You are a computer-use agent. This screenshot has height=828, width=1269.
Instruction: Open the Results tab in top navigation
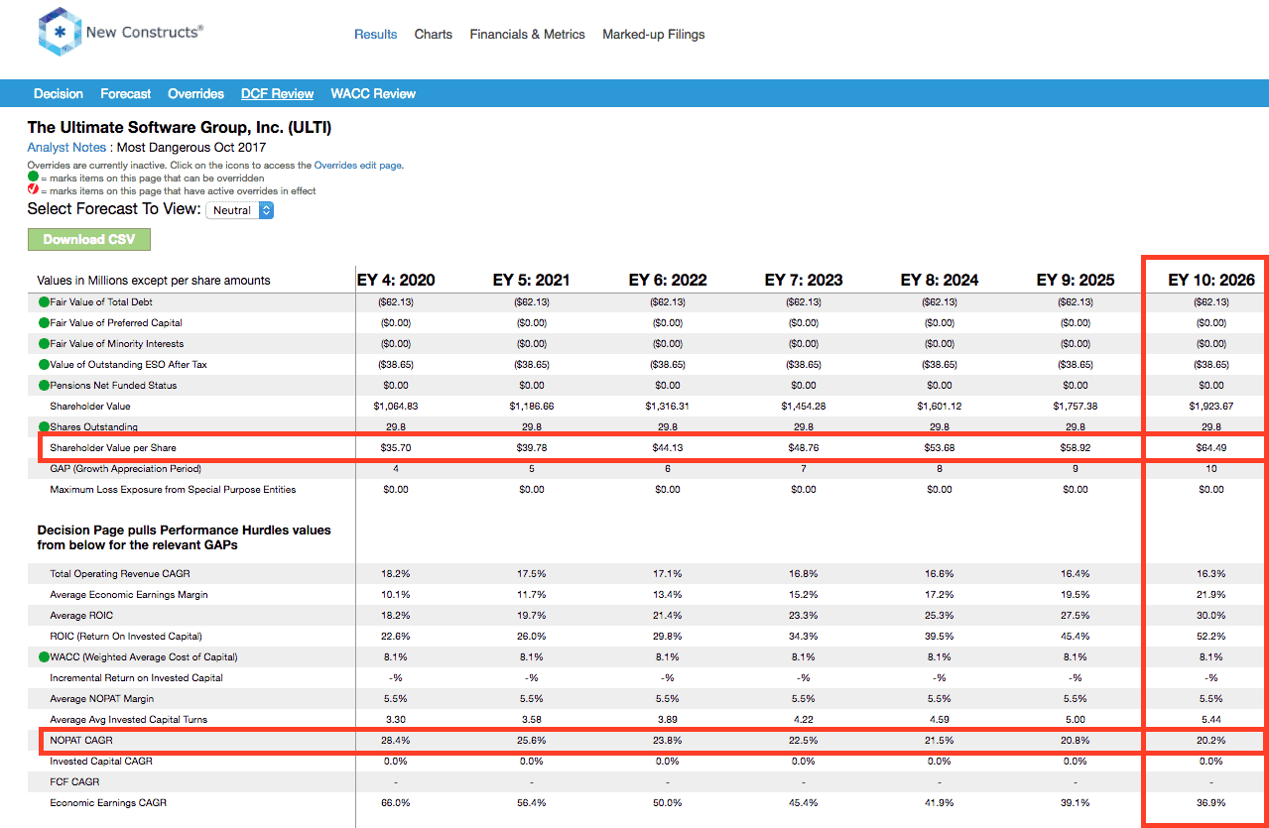[376, 34]
